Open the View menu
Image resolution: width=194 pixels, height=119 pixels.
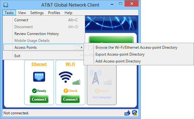tap(22, 13)
